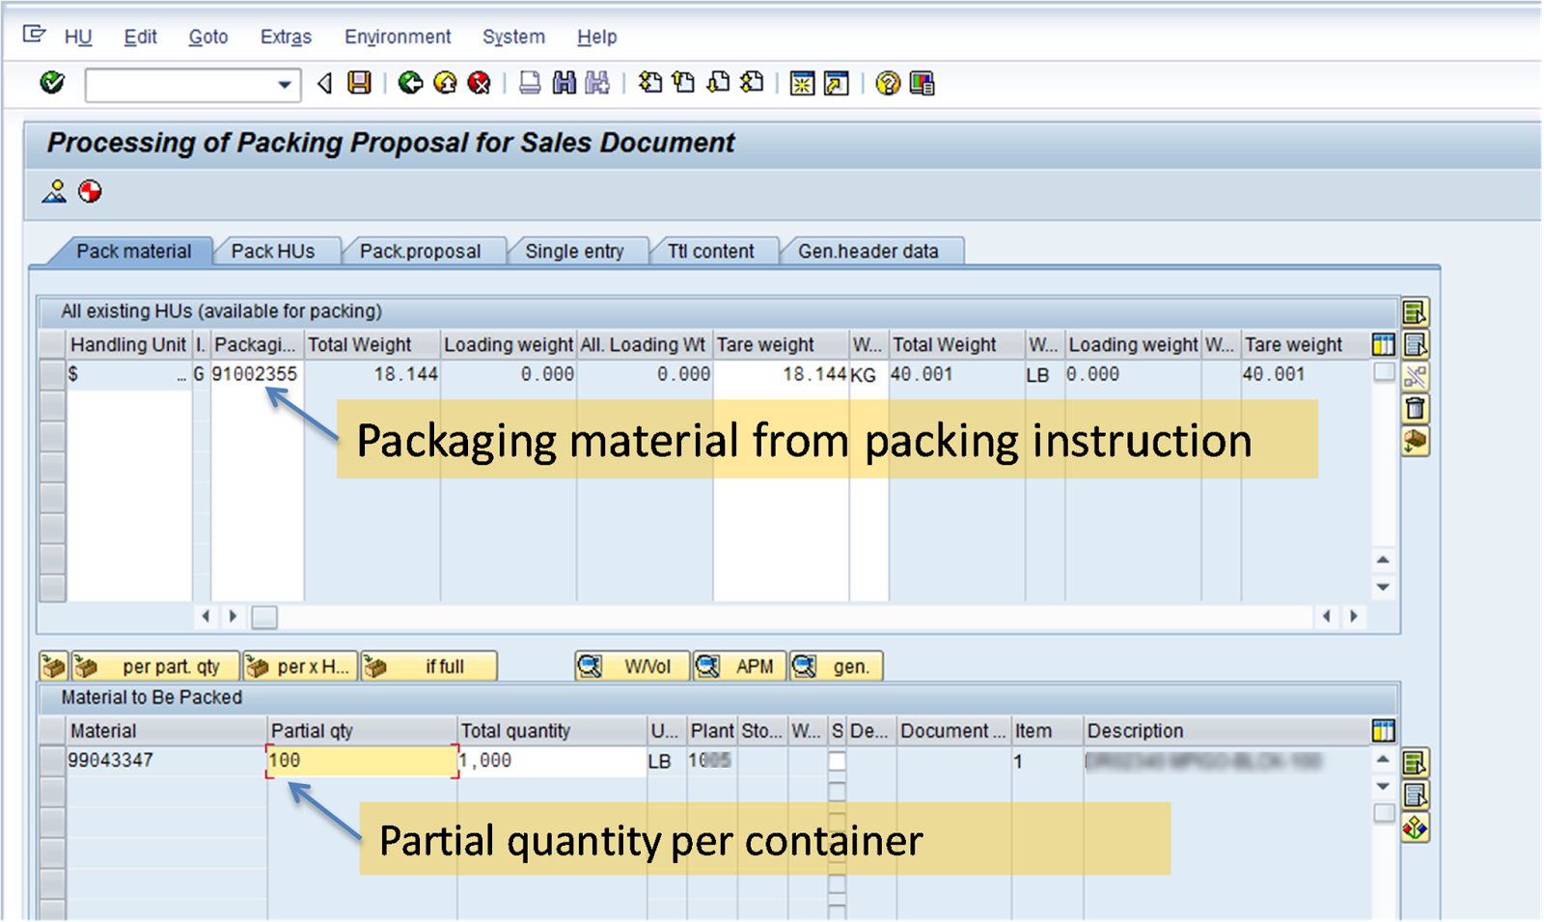Switch to the Pack HUs tab
Image resolution: width=1544 pixels, height=922 pixels.
[x=273, y=251]
